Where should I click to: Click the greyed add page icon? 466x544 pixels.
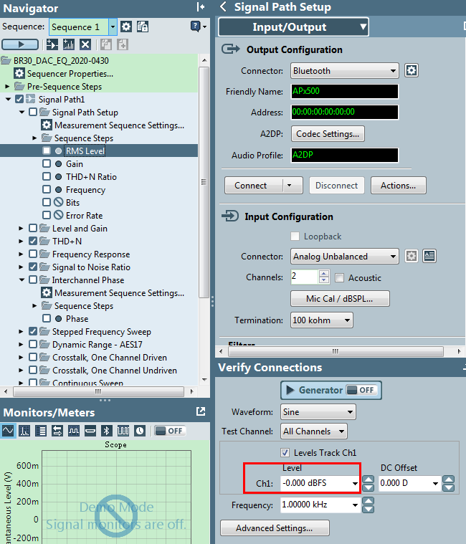(x=123, y=44)
